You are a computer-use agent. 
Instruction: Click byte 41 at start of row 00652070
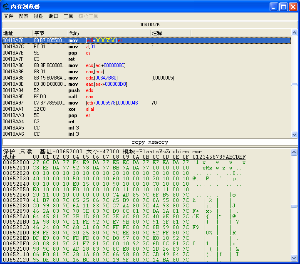pos(36,200)
